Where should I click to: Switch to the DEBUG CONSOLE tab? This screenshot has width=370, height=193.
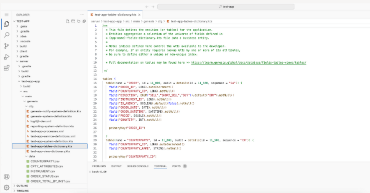pyautogui.click(x=137, y=166)
